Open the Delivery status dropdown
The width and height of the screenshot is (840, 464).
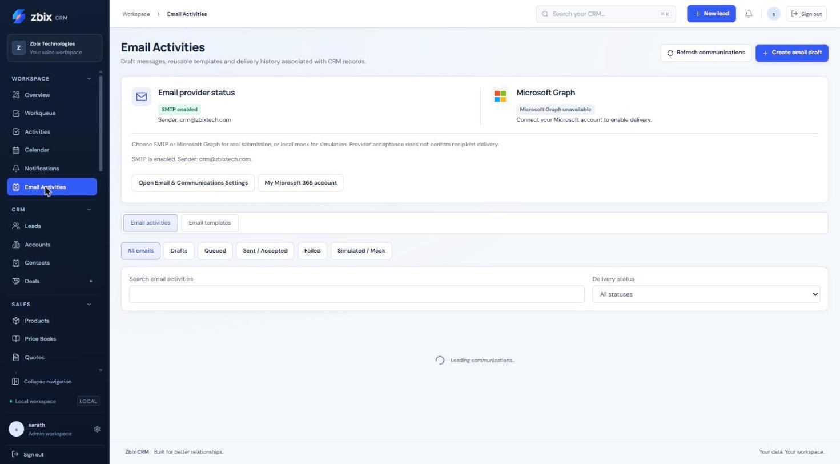706,294
